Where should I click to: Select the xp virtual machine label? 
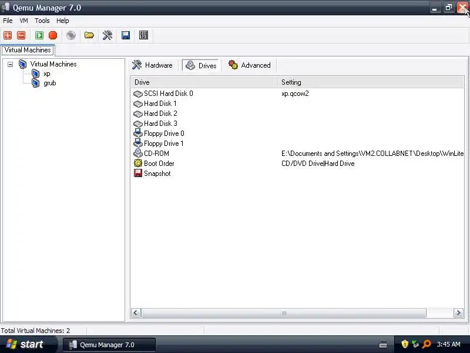[x=47, y=74]
